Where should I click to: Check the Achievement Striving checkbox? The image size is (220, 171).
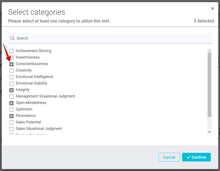11,51
